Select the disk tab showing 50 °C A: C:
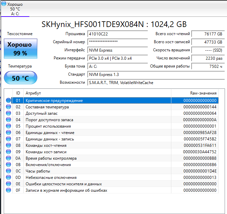 coord(16,9)
